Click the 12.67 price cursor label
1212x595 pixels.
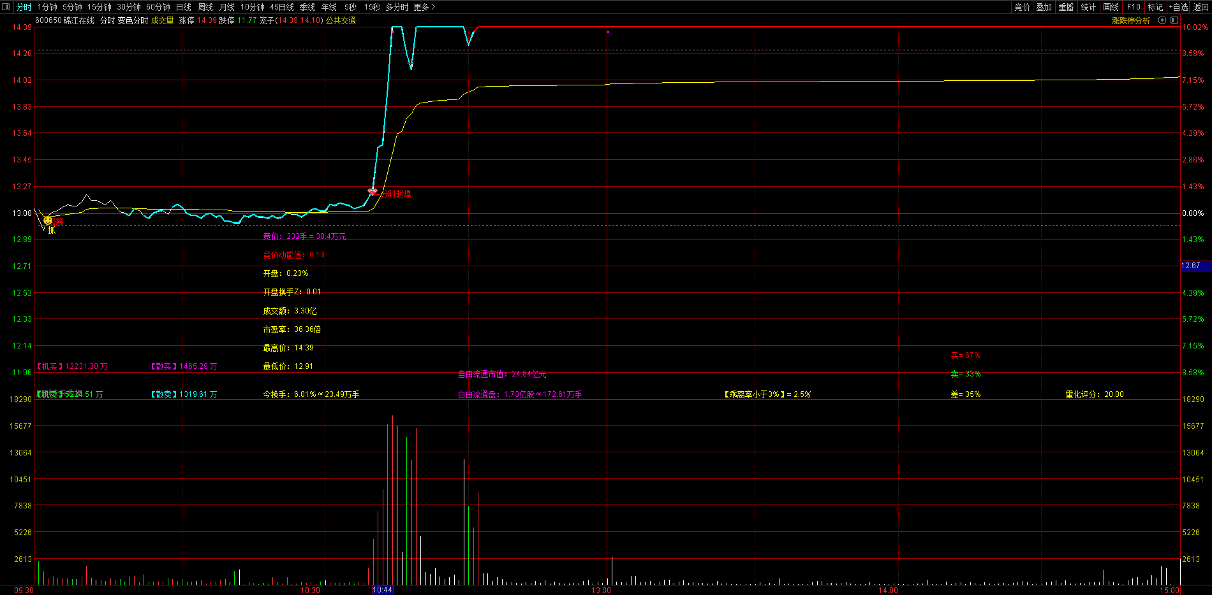(x=1196, y=266)
